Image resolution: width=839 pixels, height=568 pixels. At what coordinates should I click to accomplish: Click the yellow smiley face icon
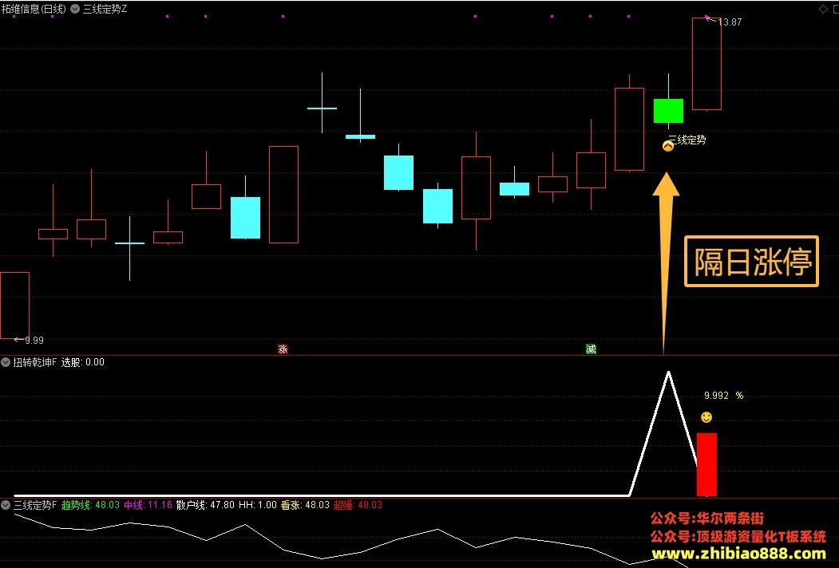[x=706, y=417]
